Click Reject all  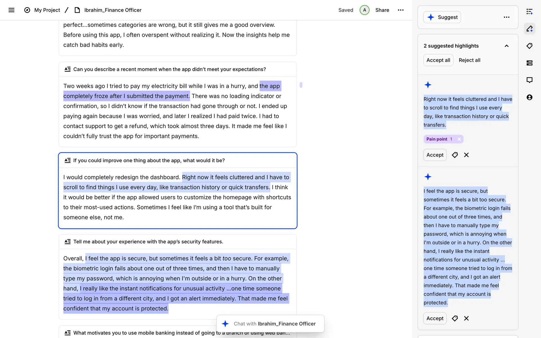pos(469,60)
